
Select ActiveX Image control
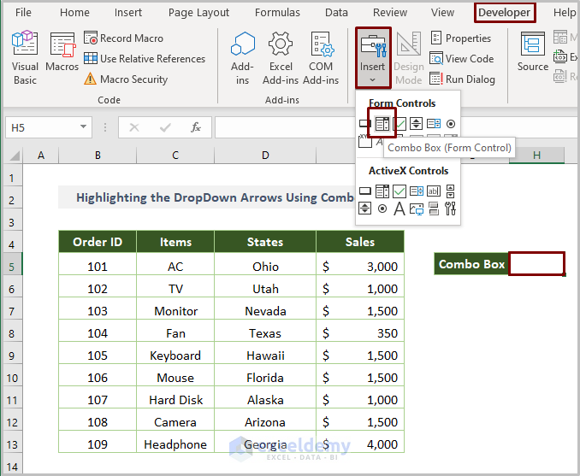pos(417,209)
